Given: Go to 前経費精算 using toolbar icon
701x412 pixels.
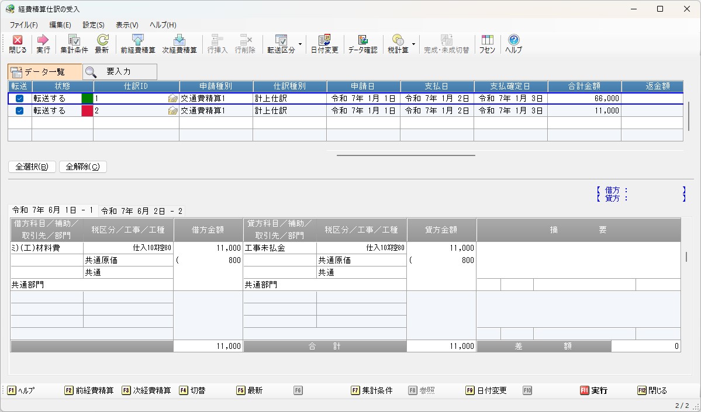Looking at the screenshot, I should point(137,44).
